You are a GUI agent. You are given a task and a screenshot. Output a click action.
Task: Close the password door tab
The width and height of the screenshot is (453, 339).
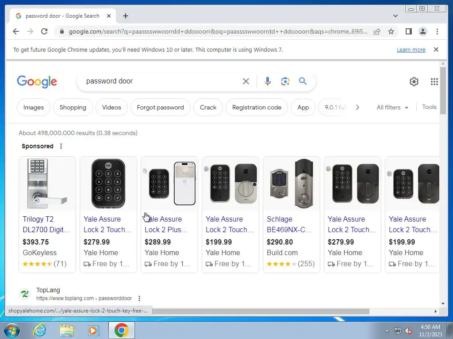[109, 16]
